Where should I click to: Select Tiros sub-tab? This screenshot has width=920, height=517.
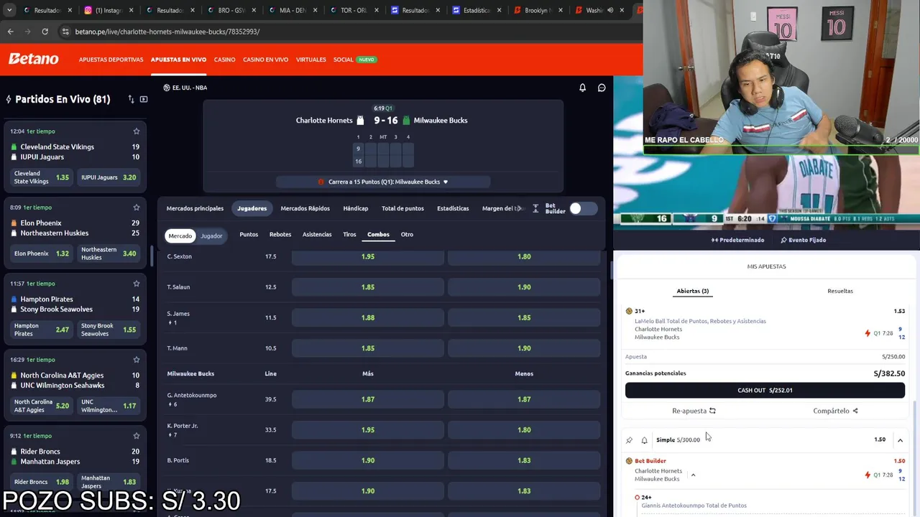[x=349, y=234]
